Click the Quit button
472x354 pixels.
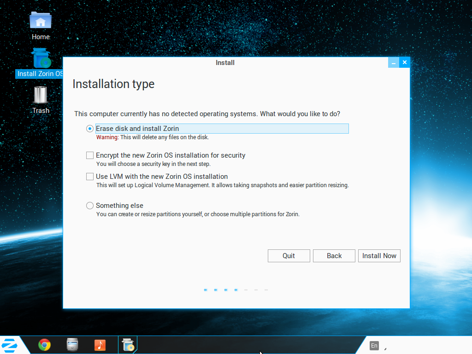(289, 256)
